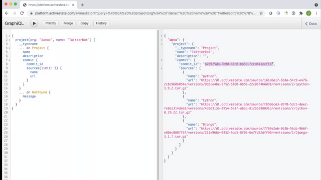This screenshot has height=180, width=321.
Task: Click "Project" typename value in results
Action: (210, 48)
